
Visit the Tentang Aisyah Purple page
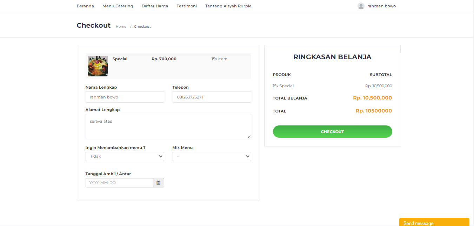[x=228, y=6]
